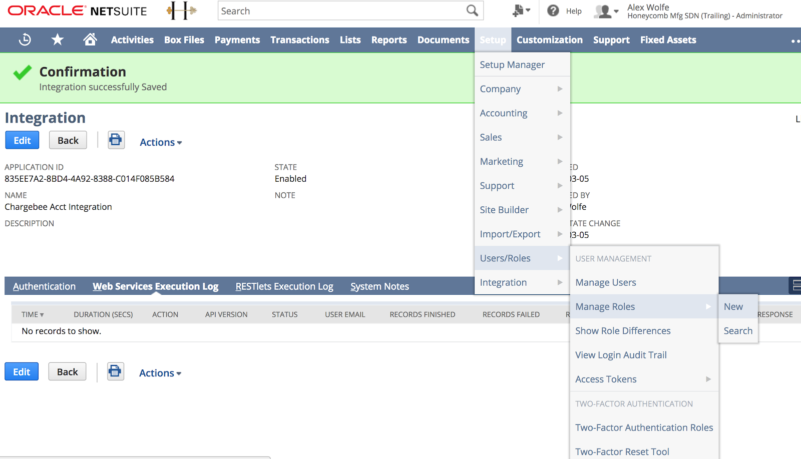Open Two-Factor Authentication Roles

644,427
